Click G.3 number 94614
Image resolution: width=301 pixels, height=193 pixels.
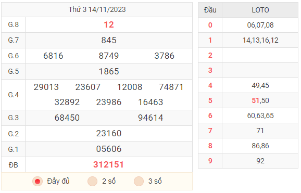[x=150, y=118]
